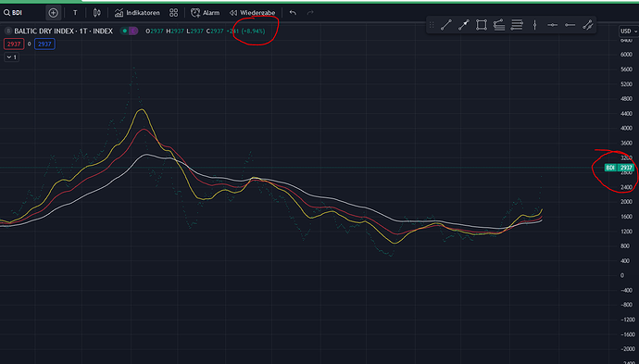This screenshot has width=639, height=364.
Task: Click the 6000 price axis label
Action: pyautogui.click(x=626, y=55)
